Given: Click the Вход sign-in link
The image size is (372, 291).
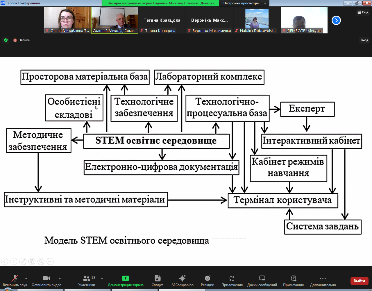Looking at the screenshot, I should click(x=364, y=40).
